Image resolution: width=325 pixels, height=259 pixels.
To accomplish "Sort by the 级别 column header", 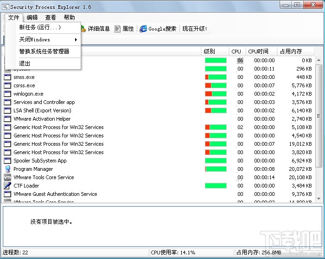I will (x=215, y=51).
